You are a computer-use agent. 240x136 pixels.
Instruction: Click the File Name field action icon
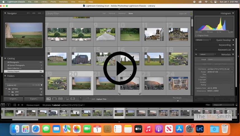[x=232, y=69]
